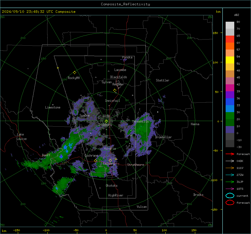The image size is (251, 234).
Task: Click the yellow diamond at radar center near Olds
Action: pos(106,121)
